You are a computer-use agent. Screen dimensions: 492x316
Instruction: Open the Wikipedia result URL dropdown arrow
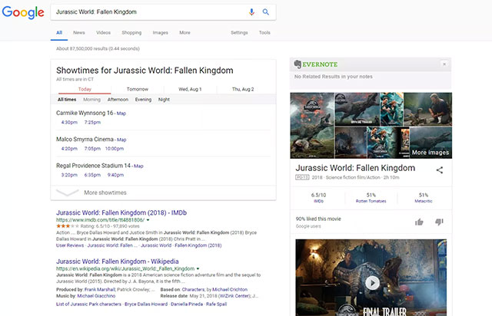(x=199, y=268)
